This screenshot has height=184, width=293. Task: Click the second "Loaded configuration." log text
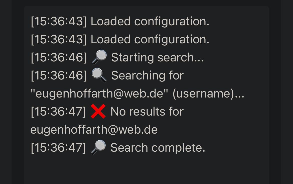(x=150, y=39)
